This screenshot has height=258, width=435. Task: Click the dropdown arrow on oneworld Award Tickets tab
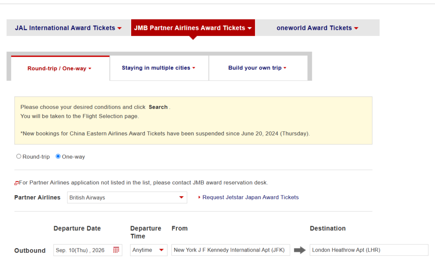[x=356, y=28]
